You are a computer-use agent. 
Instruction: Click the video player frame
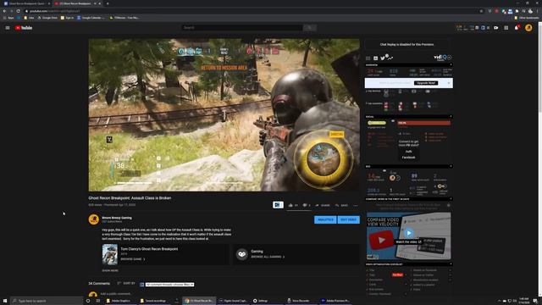pos(224,115)
